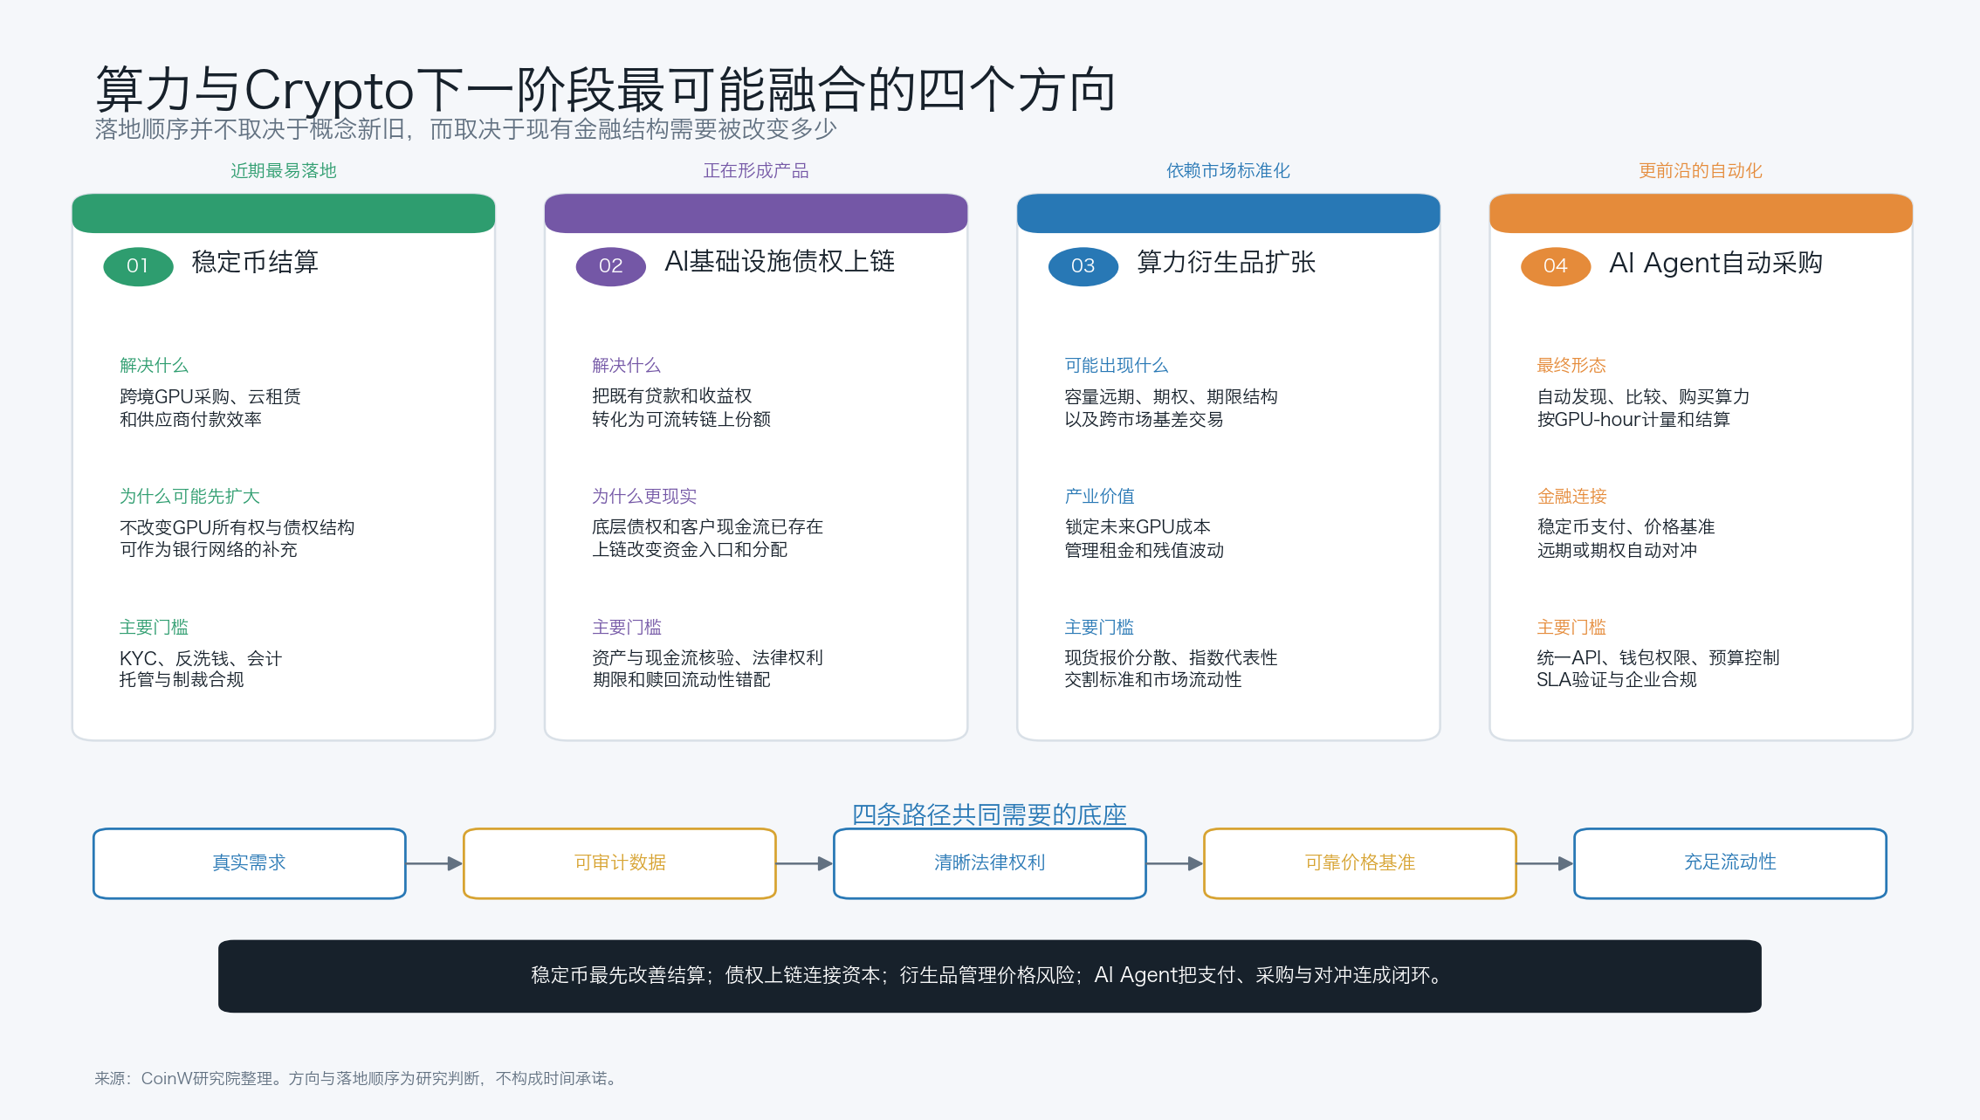The width and height of the screenshot is (1980, 1120).
Task: Click text 跨境GPU采购、云租赁
Action: pos(210,397)
